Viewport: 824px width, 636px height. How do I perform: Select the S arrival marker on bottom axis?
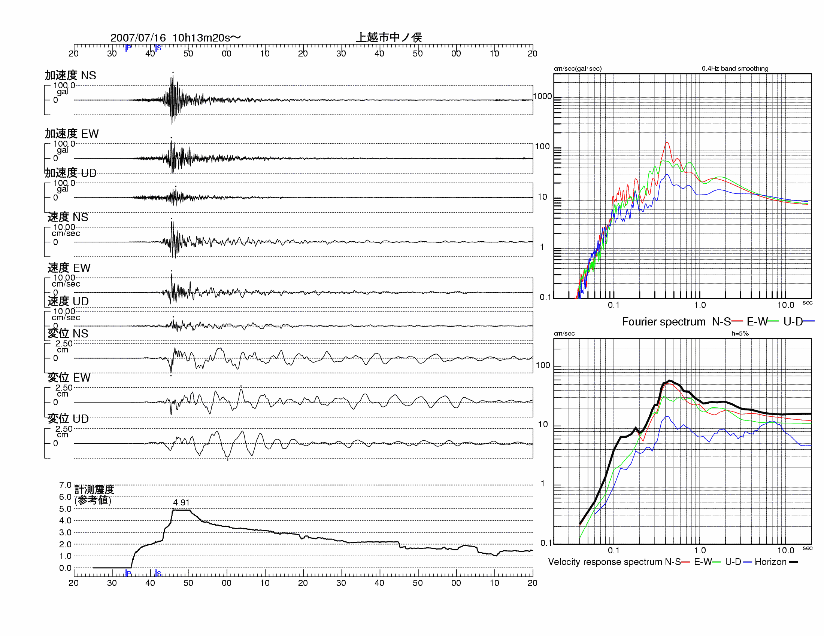[x=158, y=573]
